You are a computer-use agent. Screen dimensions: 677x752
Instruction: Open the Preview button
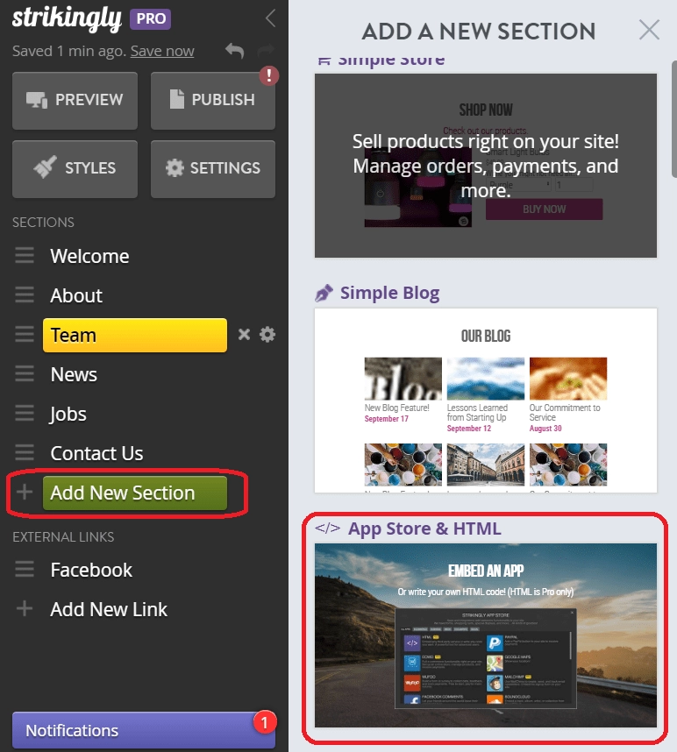[x=75, y=100]
